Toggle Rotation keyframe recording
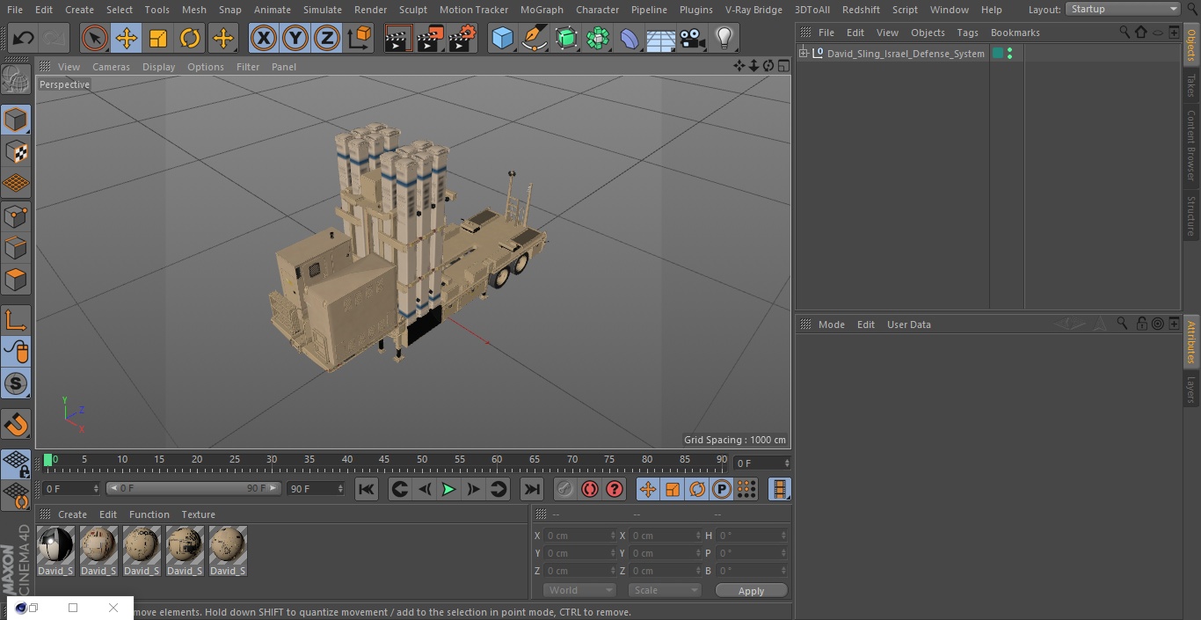The height and width of the screenshot is (620, 1201). click(x=697, y=490)
